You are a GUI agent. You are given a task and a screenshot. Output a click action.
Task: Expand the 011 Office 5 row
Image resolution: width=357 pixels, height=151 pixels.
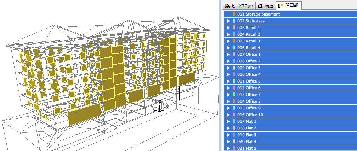[229, 81]
